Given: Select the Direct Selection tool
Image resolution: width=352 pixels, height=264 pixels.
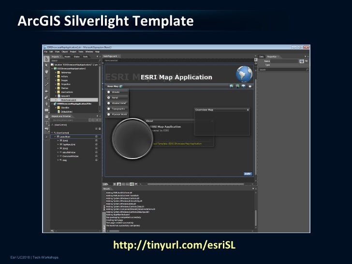Looking at the screenshot, I should (x=46, y=65).
